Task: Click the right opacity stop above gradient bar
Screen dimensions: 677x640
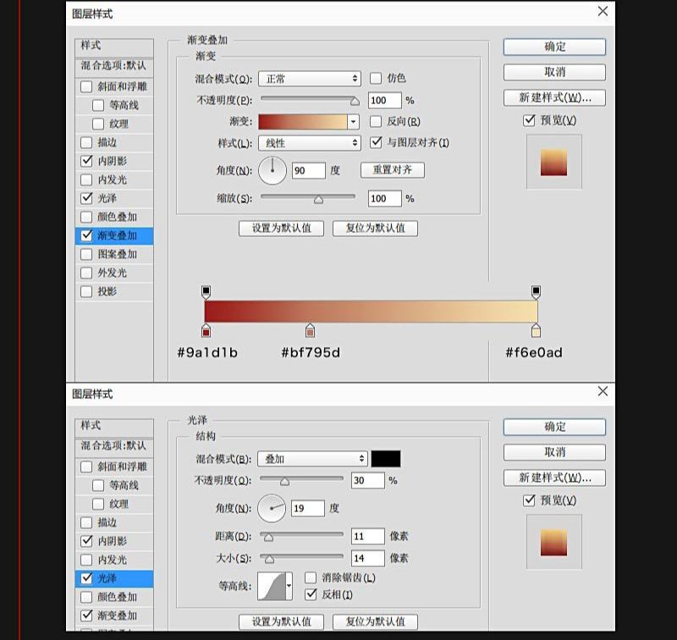Action: [536, 291]
